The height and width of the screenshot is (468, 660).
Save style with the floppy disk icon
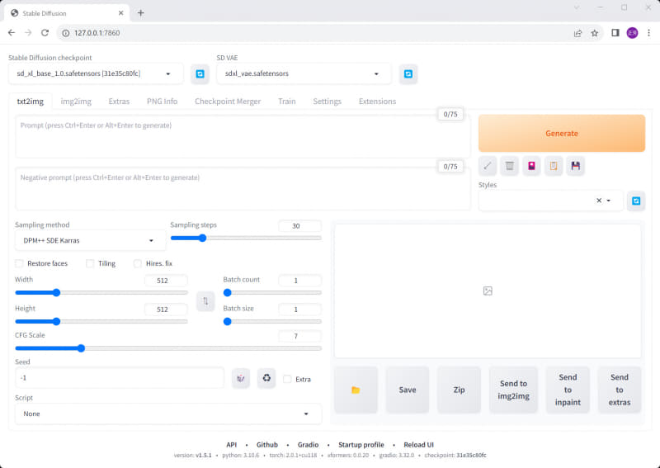click(575, 166)
